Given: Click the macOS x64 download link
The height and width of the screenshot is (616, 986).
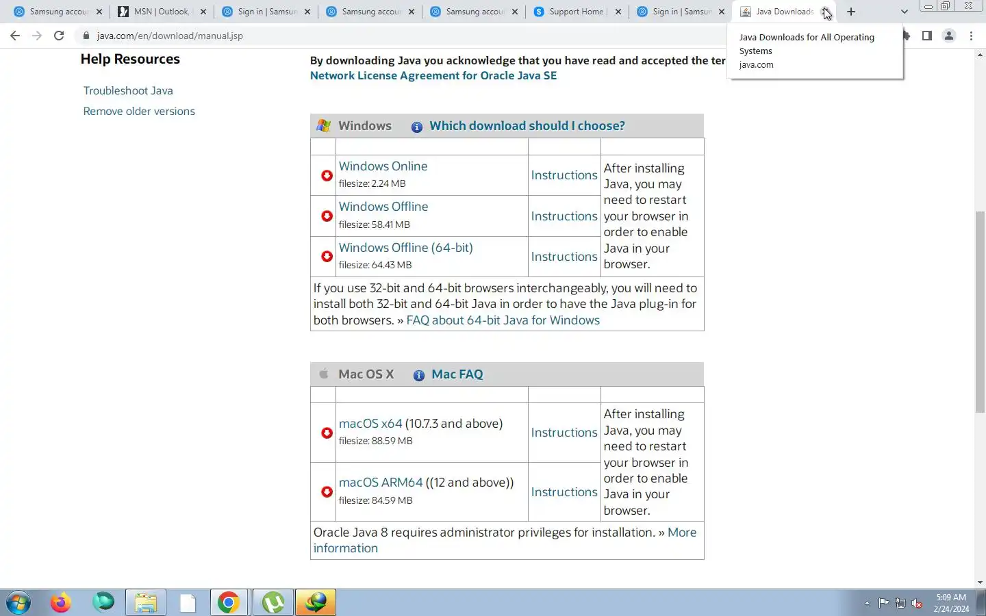Looking at the screenshot, I should click(370, 424).
